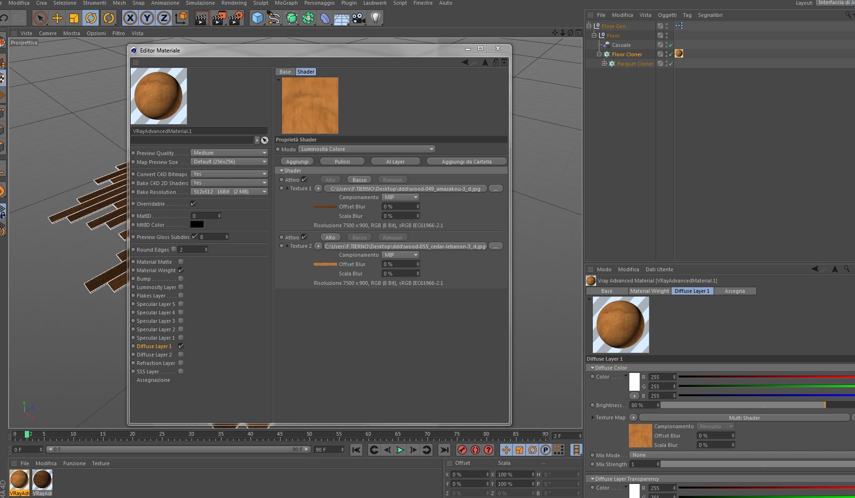Click the Aggiungi da Cartella button

coord(466,162)
